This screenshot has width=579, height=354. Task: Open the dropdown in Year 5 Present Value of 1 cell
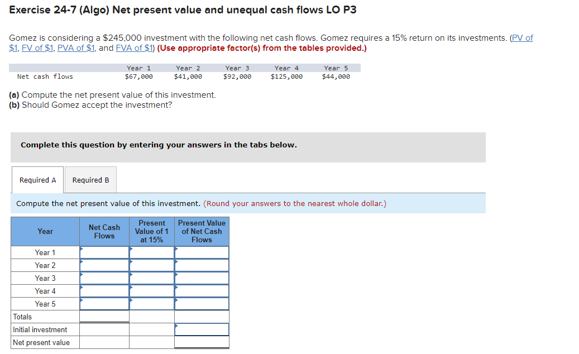[x=151, y=304]
